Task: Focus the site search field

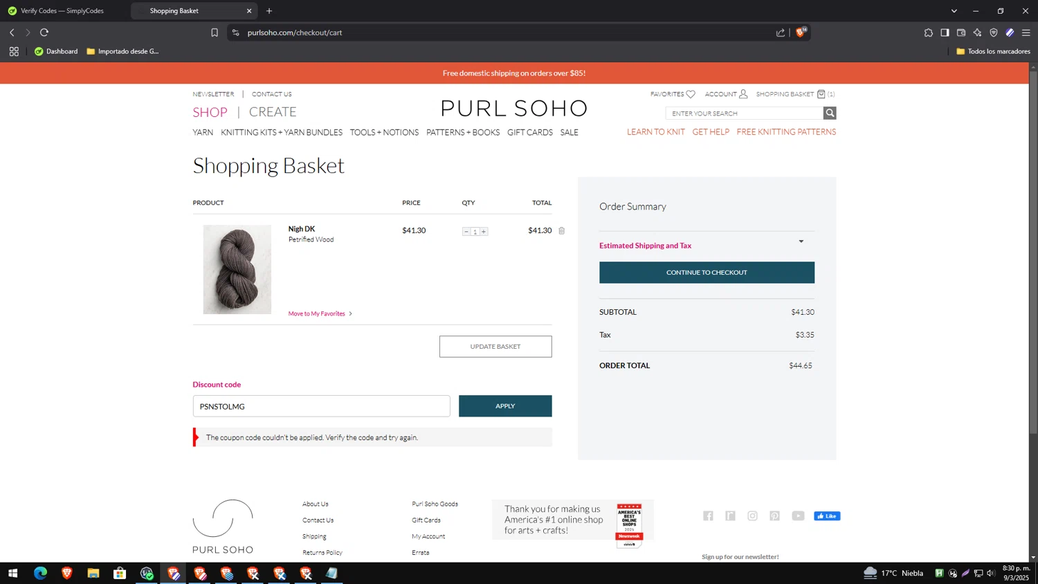Action: [x=745, y=113]
